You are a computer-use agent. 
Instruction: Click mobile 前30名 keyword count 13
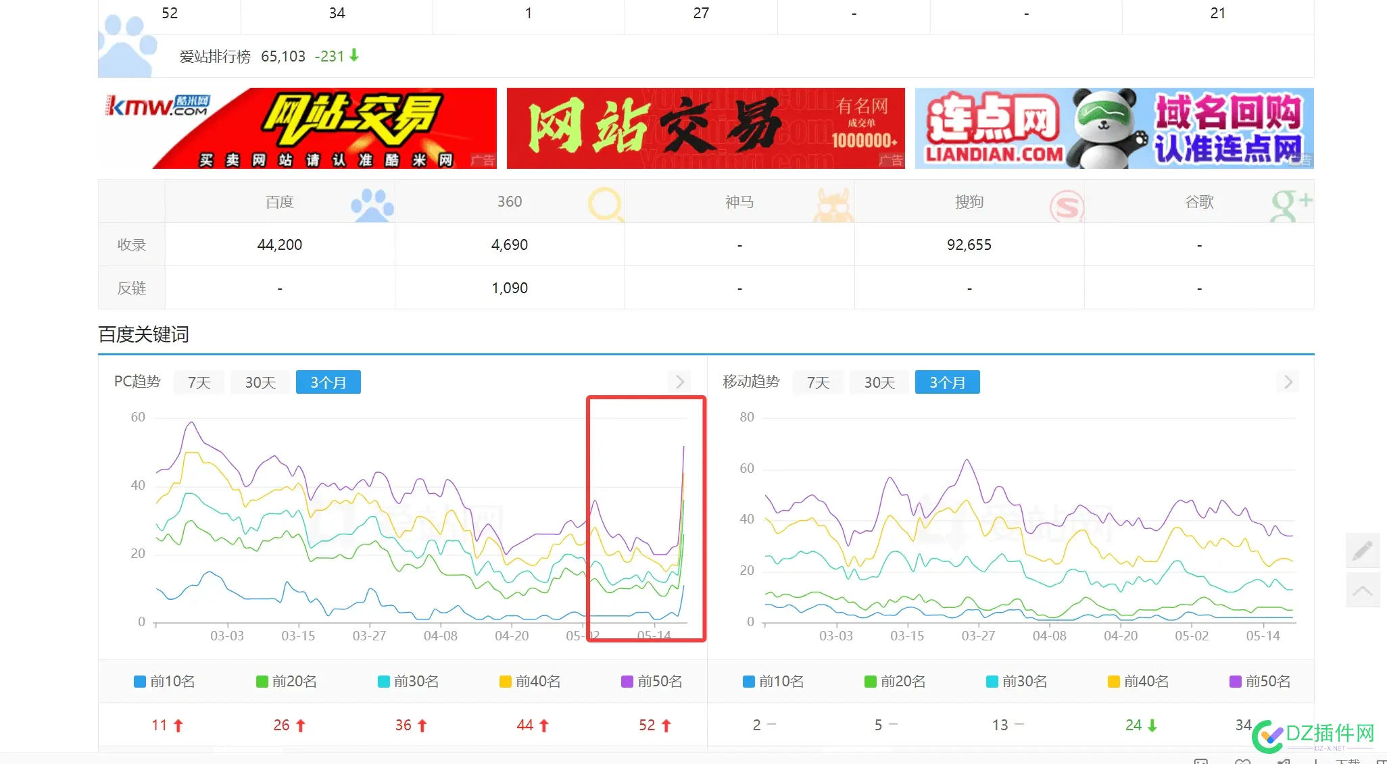(1000, 725)
